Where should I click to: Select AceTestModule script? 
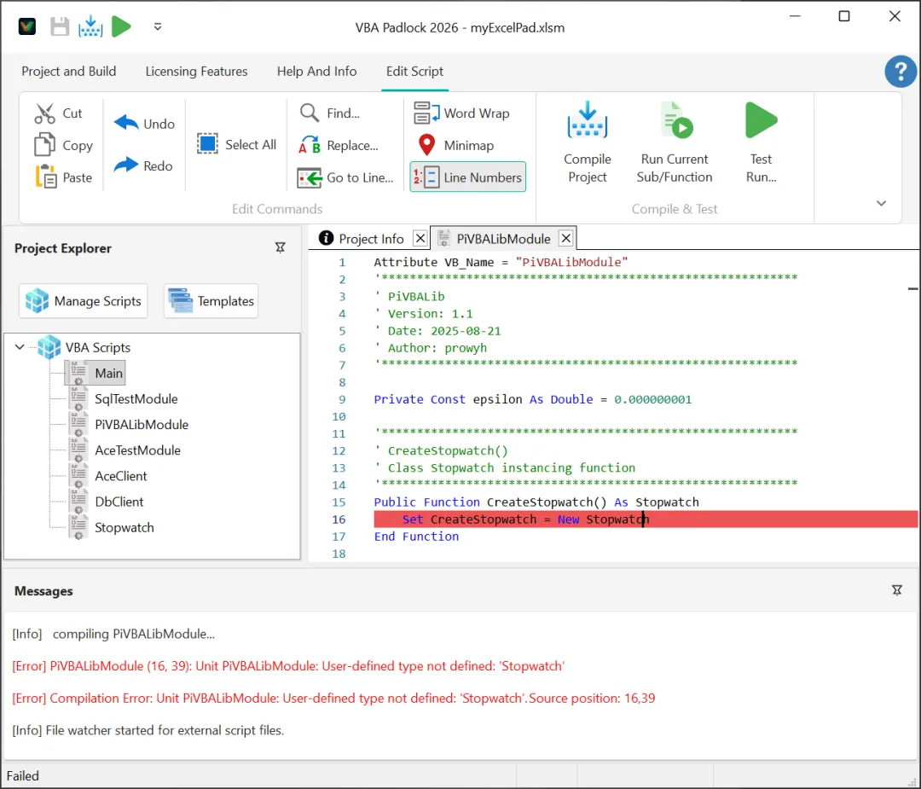point(137,450)
